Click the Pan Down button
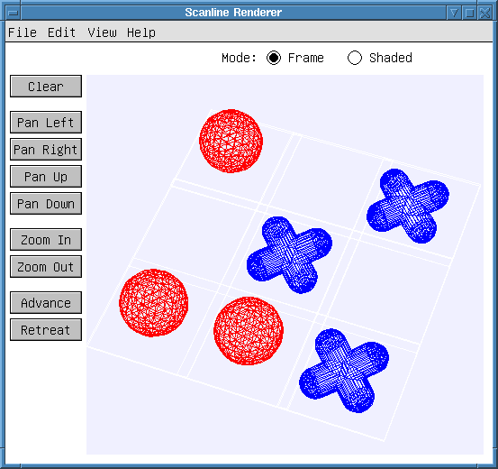 46,203
